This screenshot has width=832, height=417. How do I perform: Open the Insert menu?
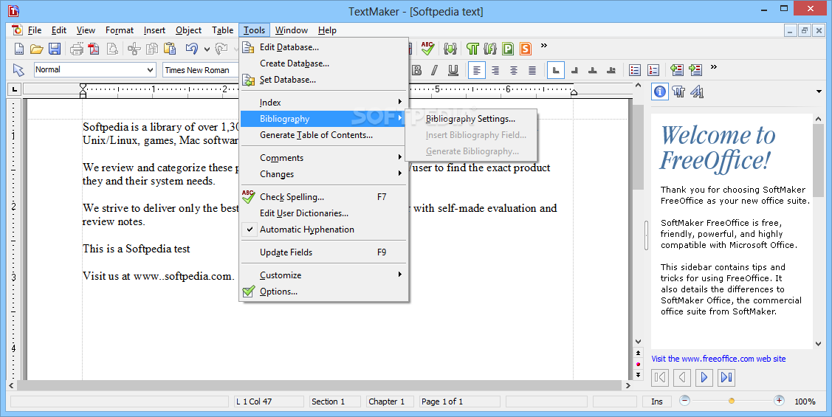coord(154,30)
